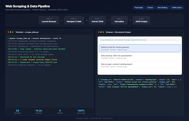Select 'Pipeline complete · 14.2s elapsed' log line
Screen dimensions: 189x121
[29, 65]
